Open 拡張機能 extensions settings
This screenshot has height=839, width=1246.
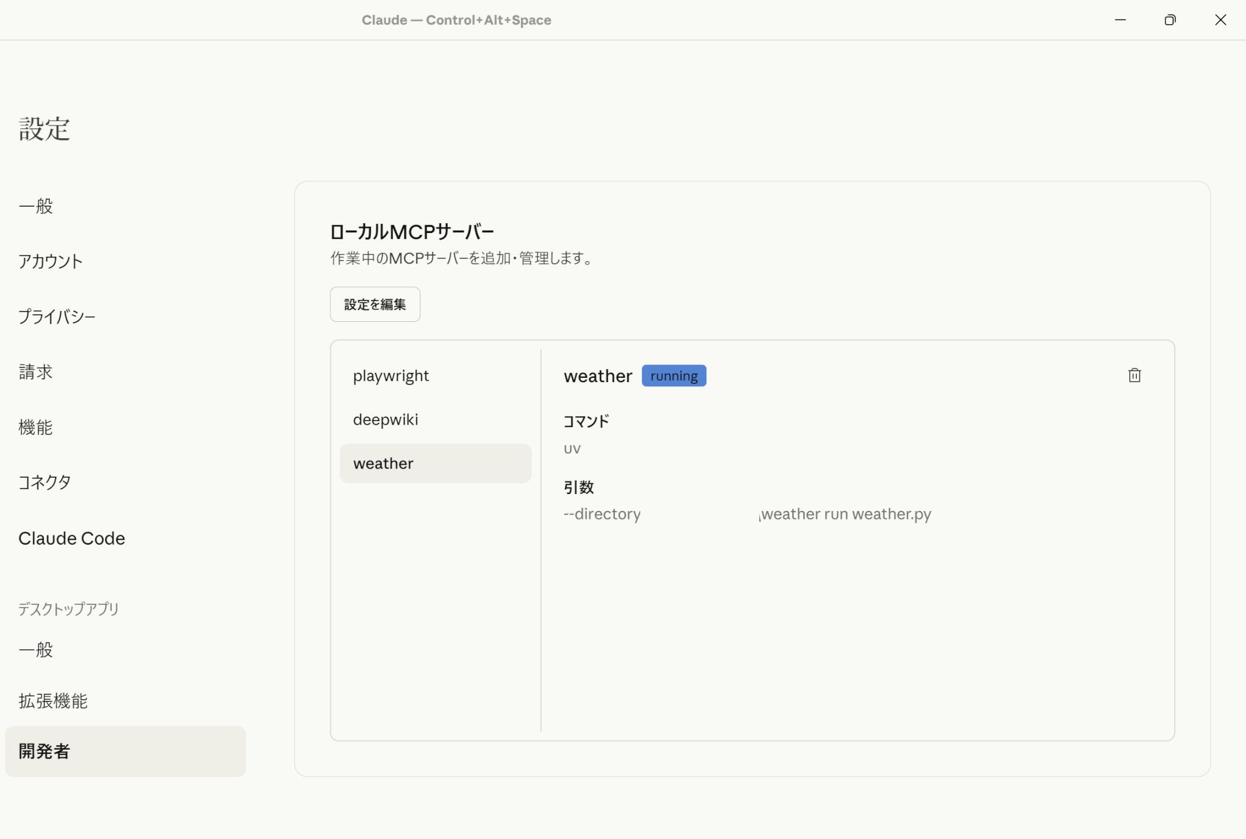pyautogui.click(x=53, y=701)
